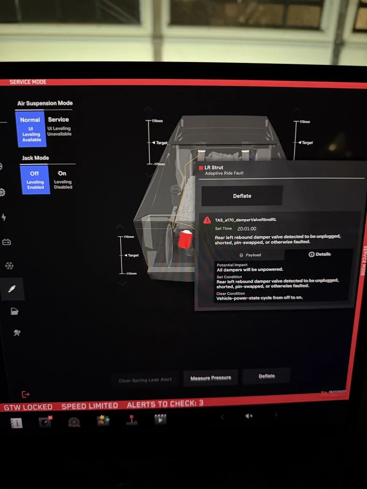Turn Jack Mode Off, leveling enabled
The height and width of the screenshot is (489, 367).
35,180
